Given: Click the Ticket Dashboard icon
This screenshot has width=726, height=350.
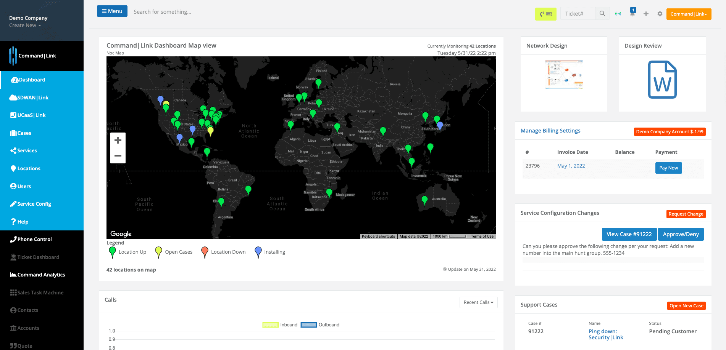Looking at the screenshot, I should pyautogui.click(x=13, y=257).
